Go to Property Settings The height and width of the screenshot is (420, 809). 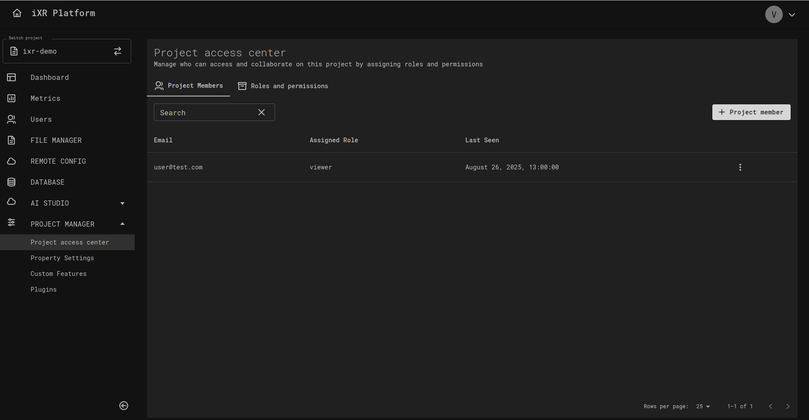pos(62,258)
